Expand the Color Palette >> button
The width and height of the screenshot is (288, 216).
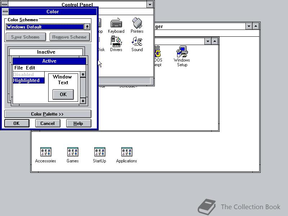[x=48, y=114]
